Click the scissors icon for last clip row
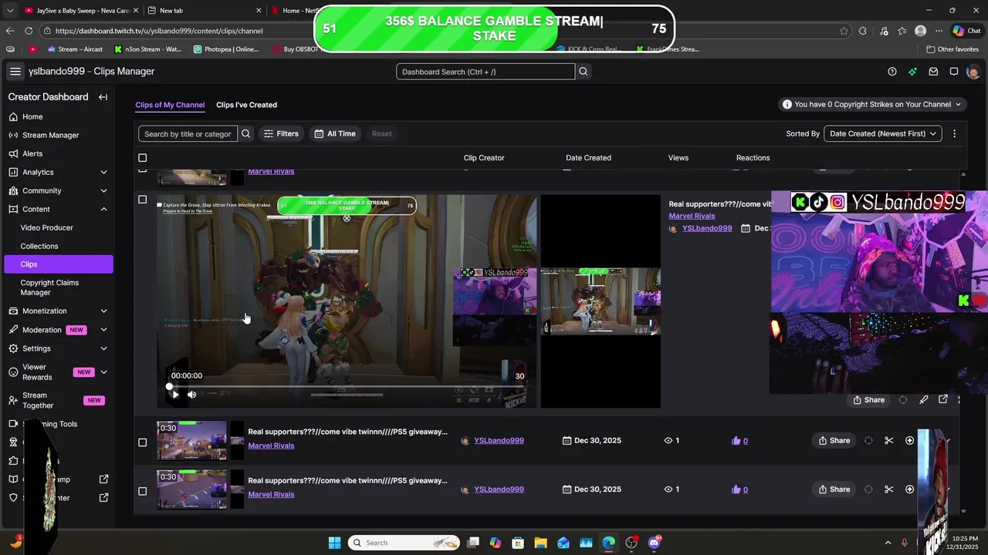Screen dimensions: 988x555 coord(889,489)
